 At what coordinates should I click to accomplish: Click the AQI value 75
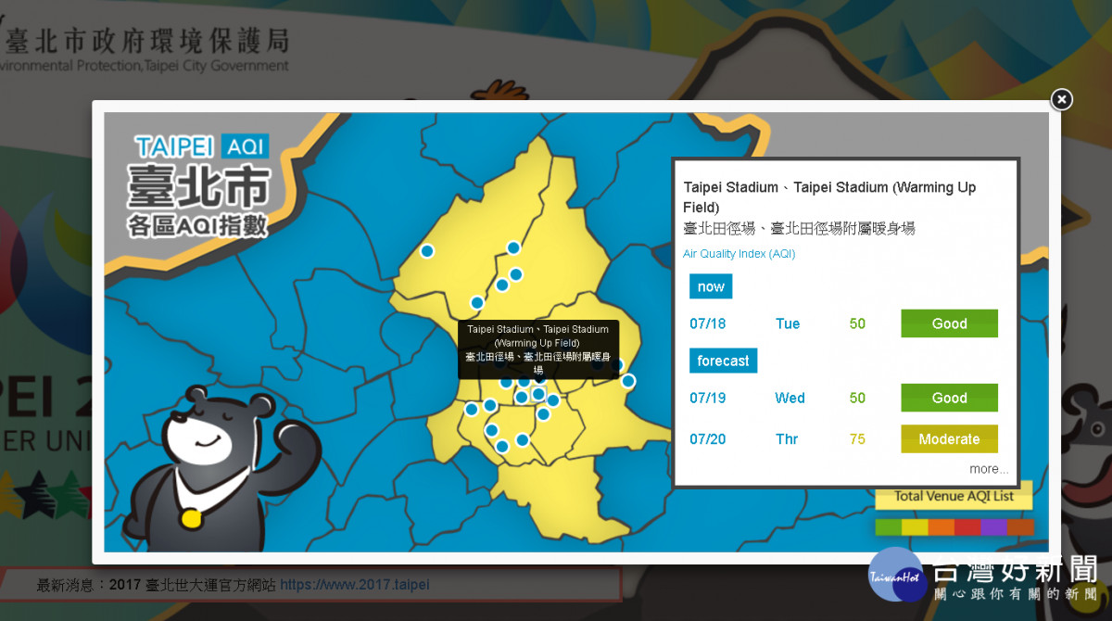[x=857, y=439]
